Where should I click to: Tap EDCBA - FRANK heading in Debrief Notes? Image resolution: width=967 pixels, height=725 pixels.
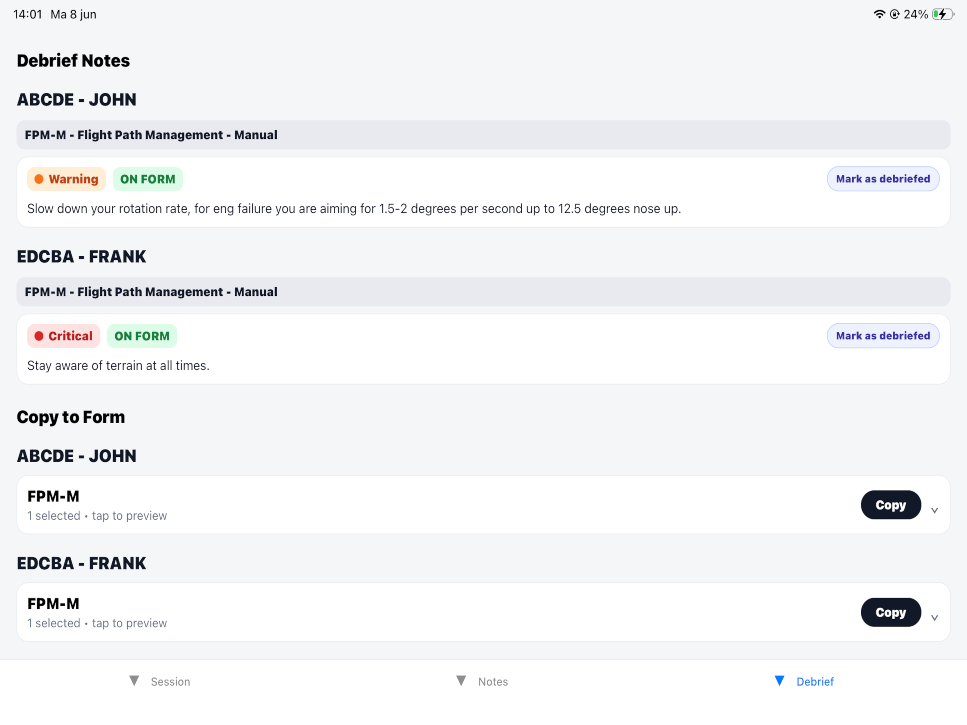click(x=81, y=256)
